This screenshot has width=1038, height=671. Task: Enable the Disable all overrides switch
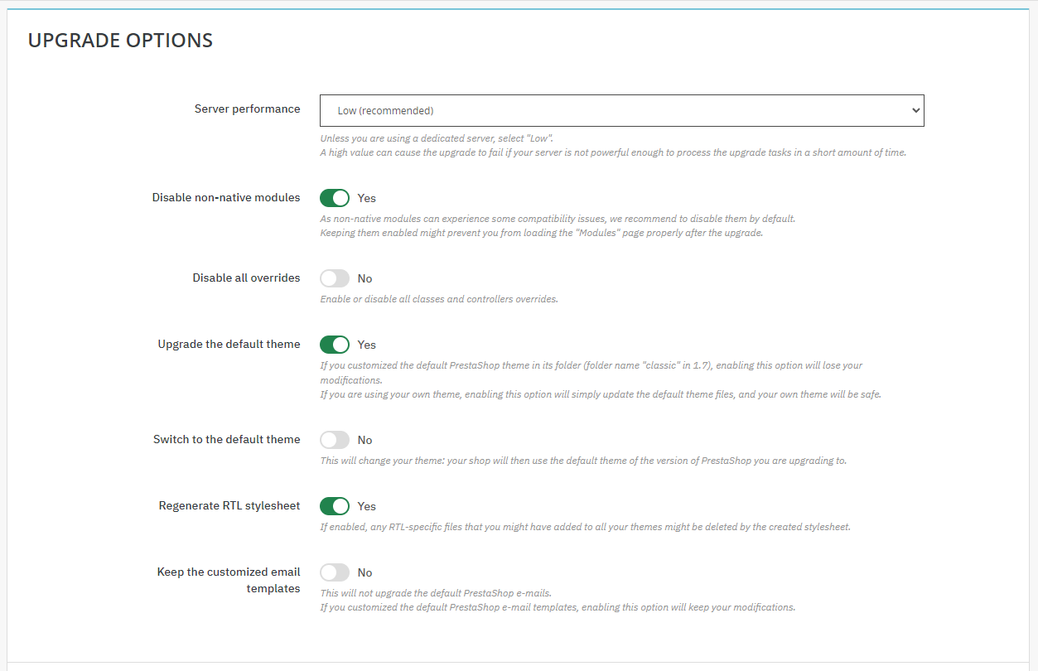click(x=335, y=278)
